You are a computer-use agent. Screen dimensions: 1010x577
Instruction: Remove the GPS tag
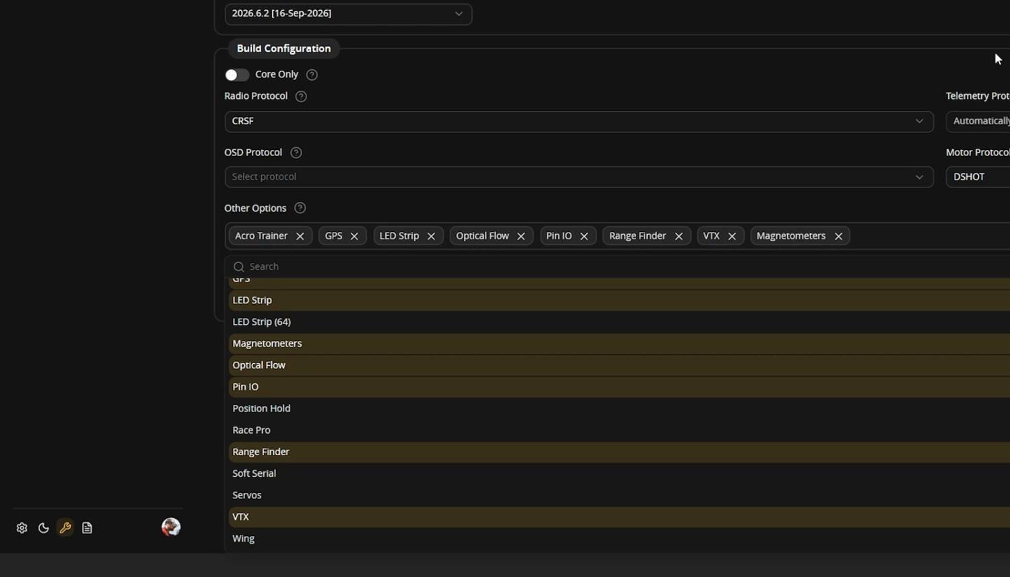click(x=354, y=236)
